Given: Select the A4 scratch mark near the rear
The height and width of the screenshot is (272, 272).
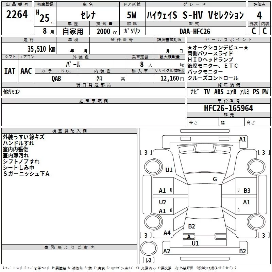Looking at the screenshot, I should click(167, 233).
